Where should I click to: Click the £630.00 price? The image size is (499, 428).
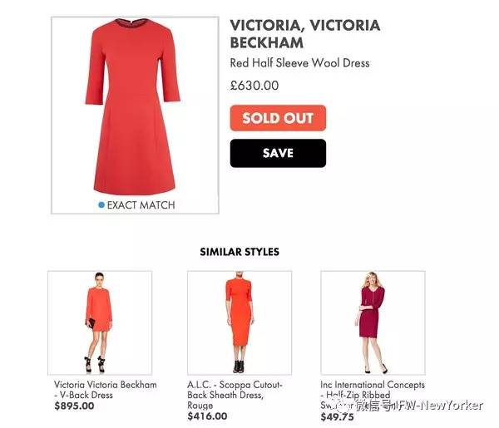254,86
